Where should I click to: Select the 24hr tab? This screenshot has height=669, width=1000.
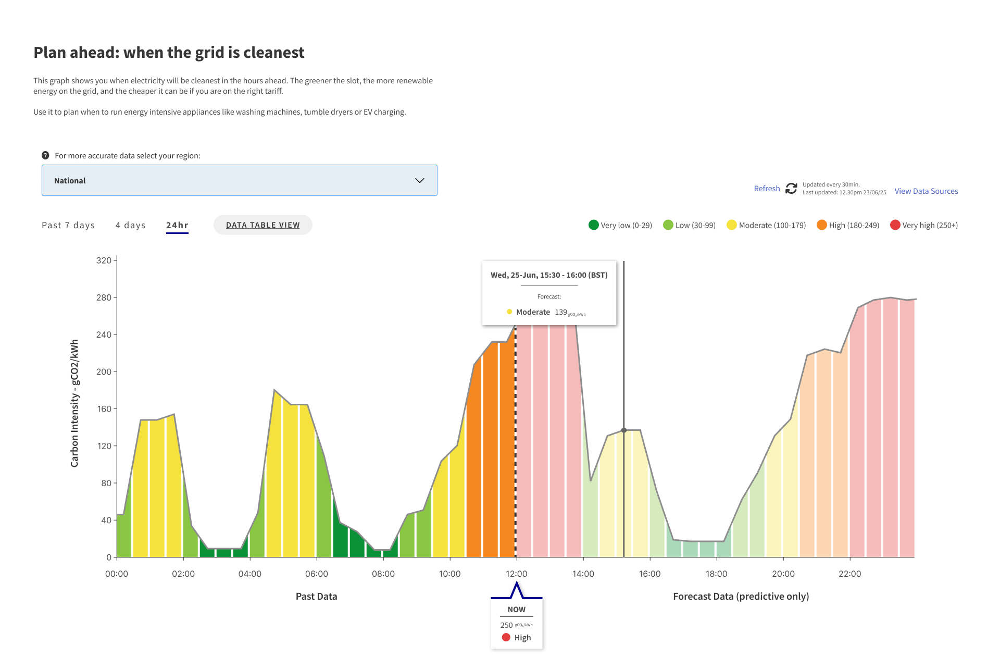coord(177,225)
